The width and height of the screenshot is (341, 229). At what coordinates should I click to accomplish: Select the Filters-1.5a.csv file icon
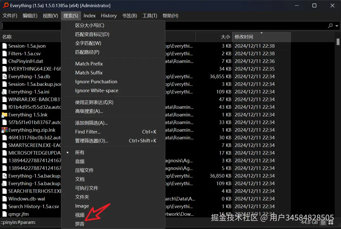coord(4,53)
